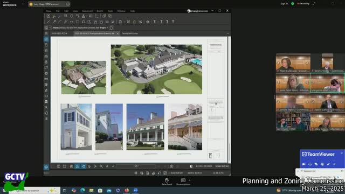The width and height of the screenshot is (345, 194).
Task: Click the page number input field
Action: (136, 167)
